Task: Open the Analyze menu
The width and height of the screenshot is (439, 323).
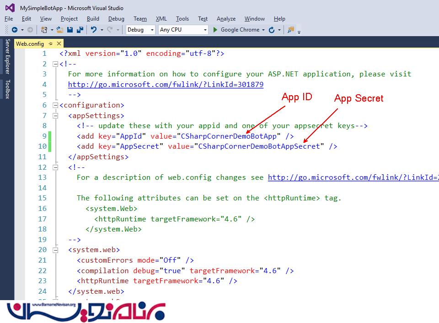Action: (x=226, y=19)
